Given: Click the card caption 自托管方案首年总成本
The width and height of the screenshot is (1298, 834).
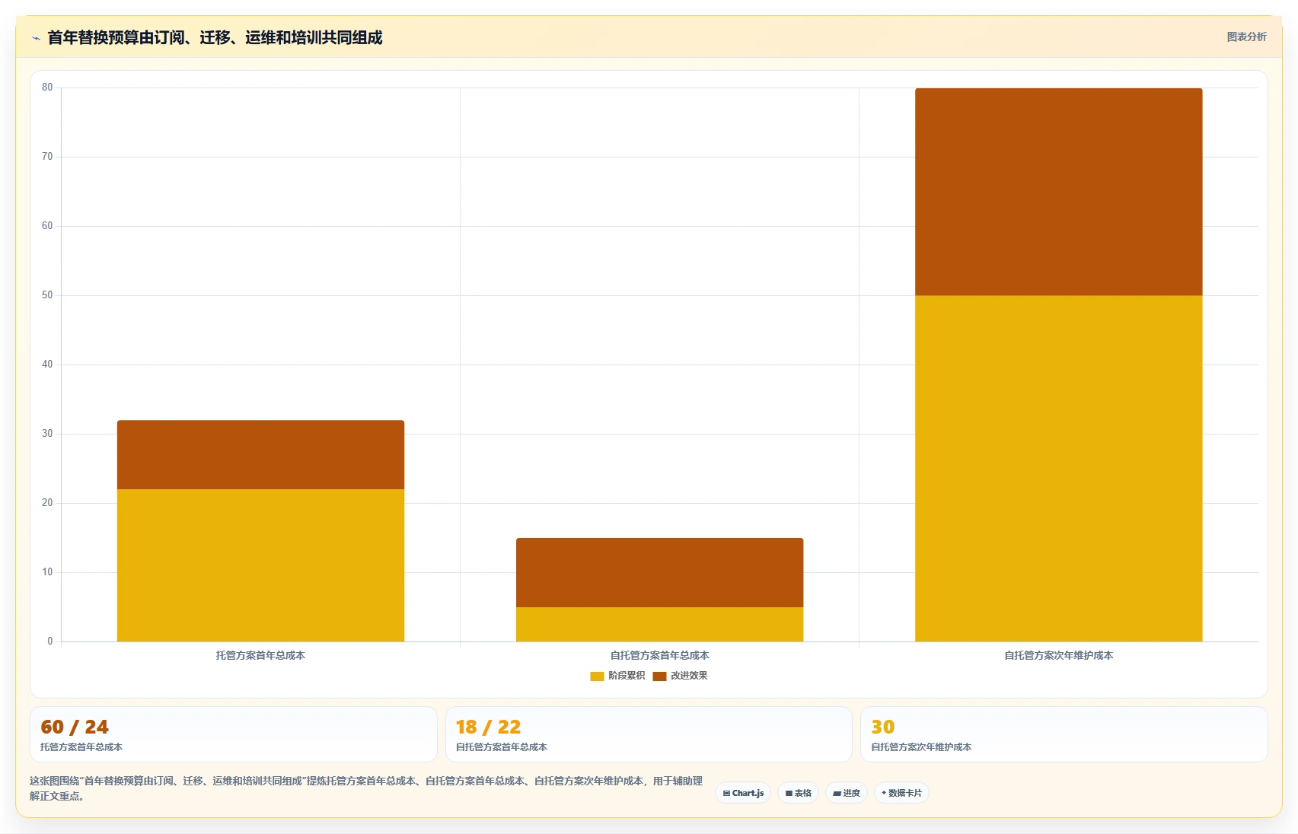Looking at the screenshot, I should pos(501,747).
